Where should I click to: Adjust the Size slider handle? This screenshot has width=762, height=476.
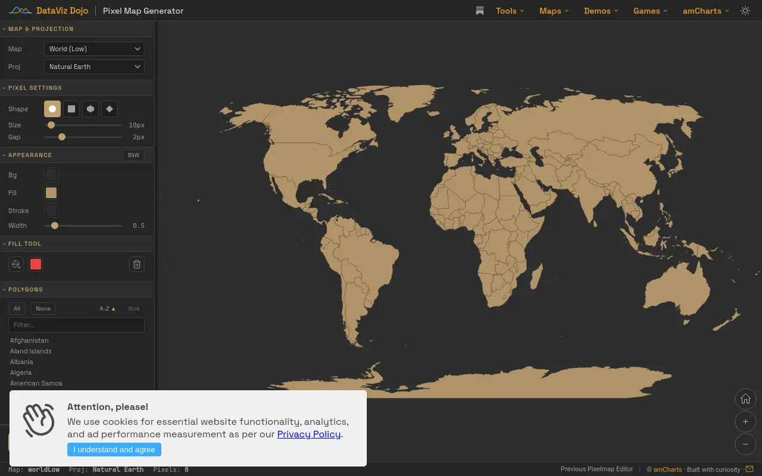coord(51,125)
